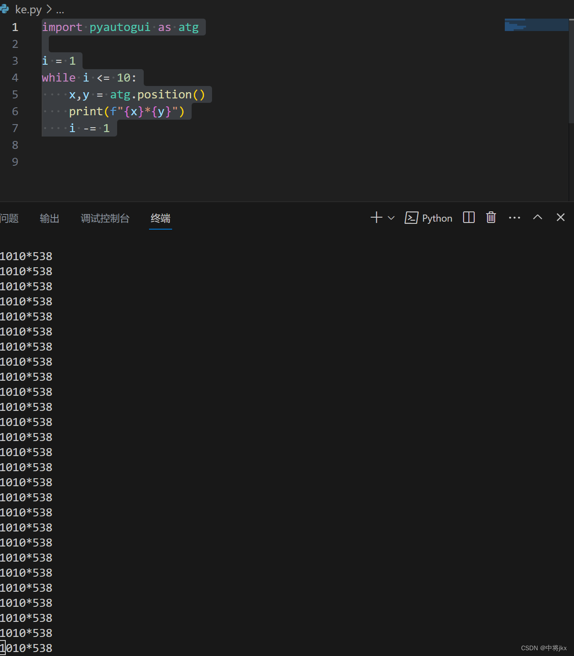This screenshot has height=656, width=574.
Task: Split the terminal with the split icon
Action: pyautogui.click(x=469, y=217)
